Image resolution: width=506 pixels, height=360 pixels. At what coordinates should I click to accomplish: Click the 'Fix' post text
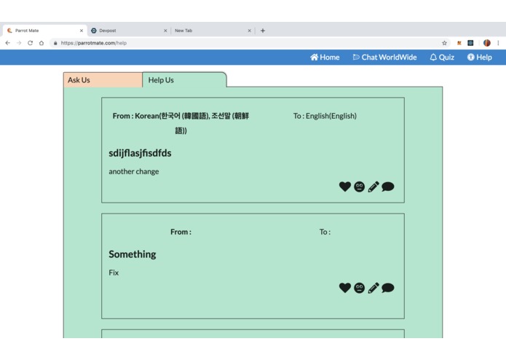[x=114, y=273]
